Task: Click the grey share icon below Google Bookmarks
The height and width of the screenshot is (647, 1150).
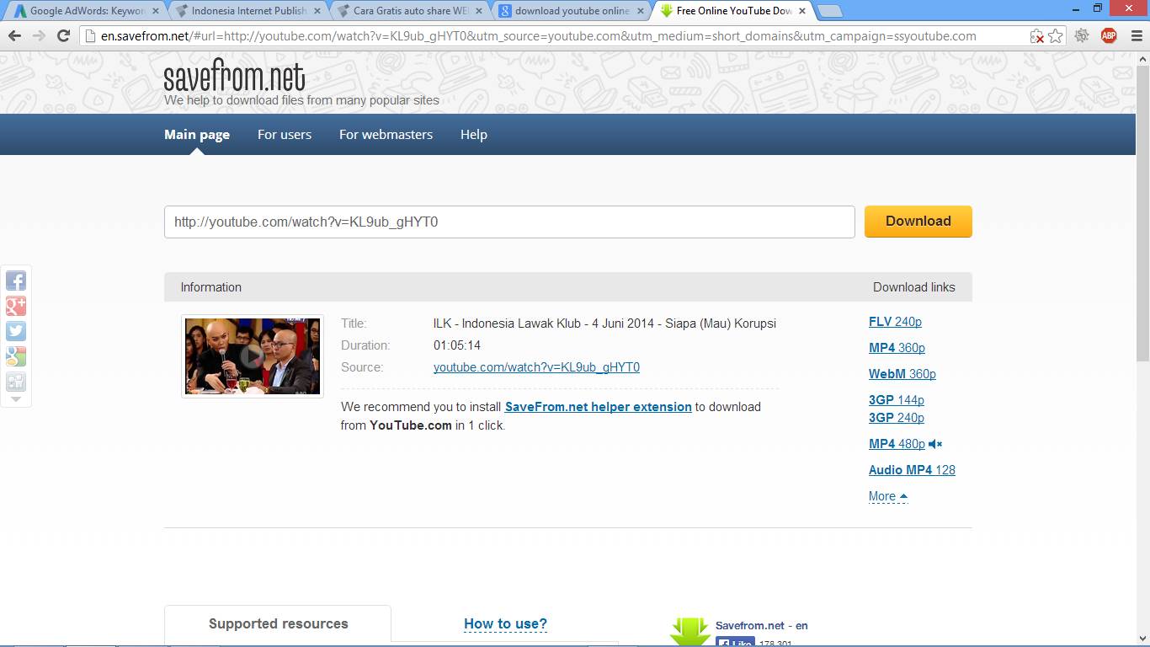Action: pyautogui.click(x=16, y=382)
